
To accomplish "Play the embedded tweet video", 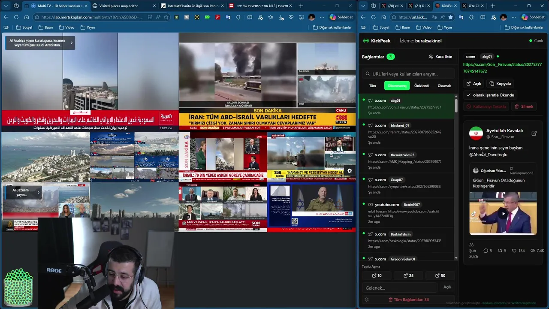I will [504, 213].
